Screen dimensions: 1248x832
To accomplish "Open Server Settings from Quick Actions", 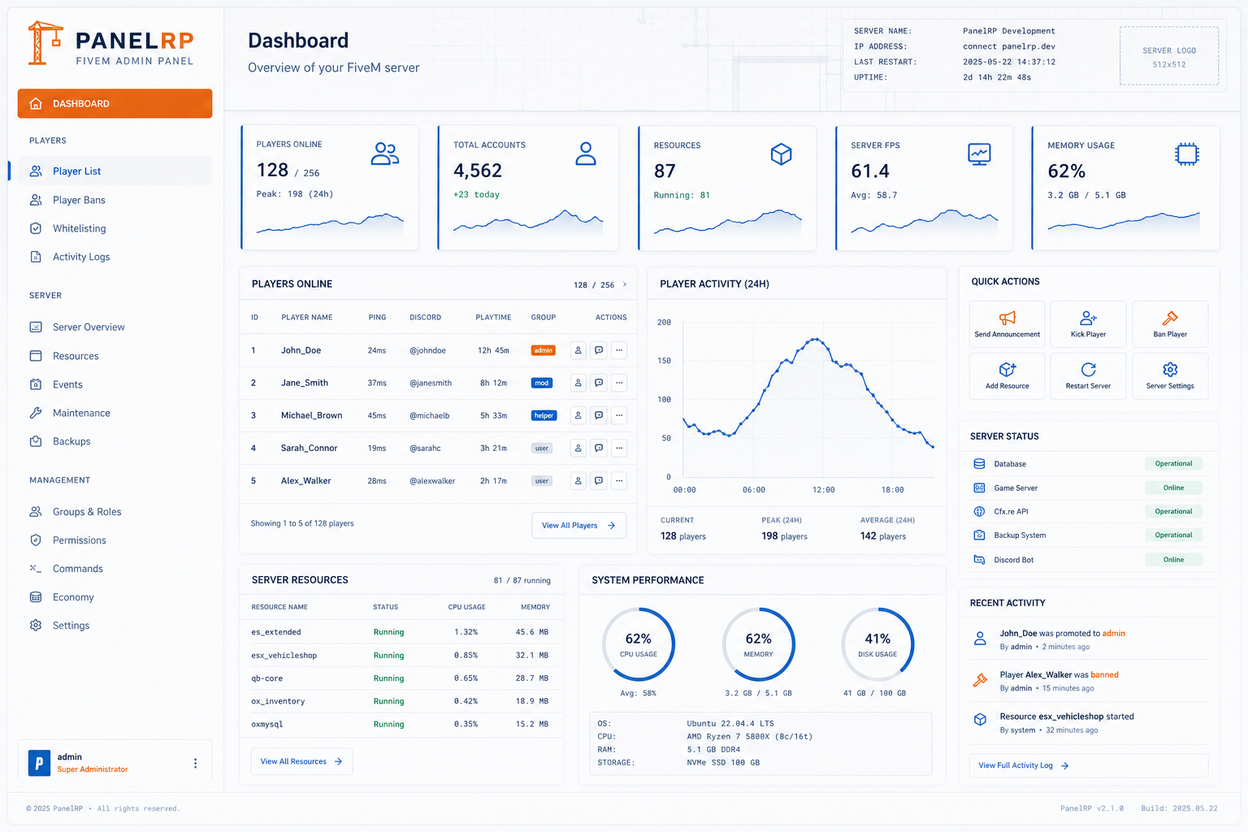I will (x=1170, y=376).
